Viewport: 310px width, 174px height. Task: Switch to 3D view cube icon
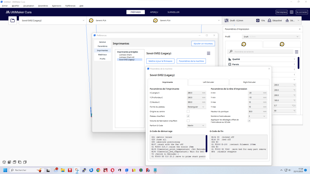pos(4,162)
